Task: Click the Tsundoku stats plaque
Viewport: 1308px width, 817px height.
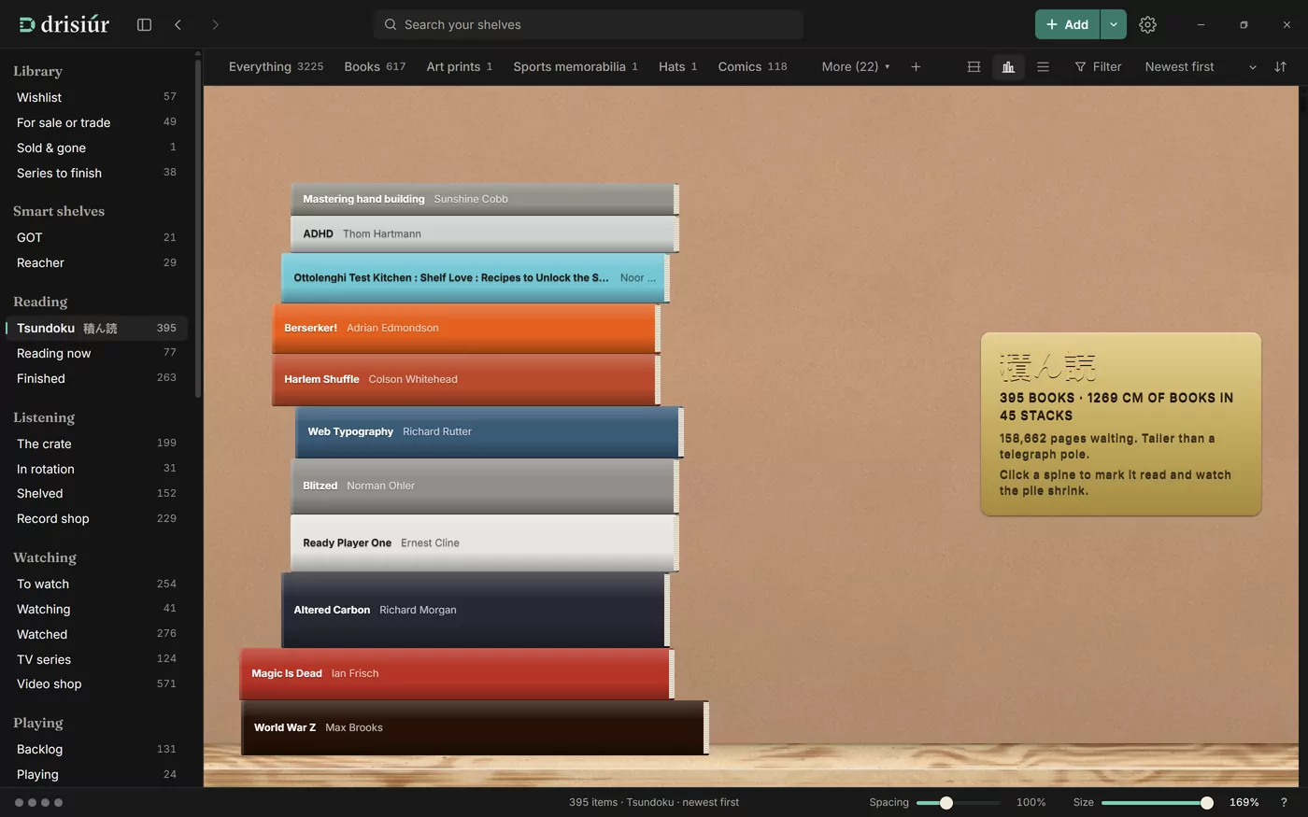Action: click(x=1121, y=424)
